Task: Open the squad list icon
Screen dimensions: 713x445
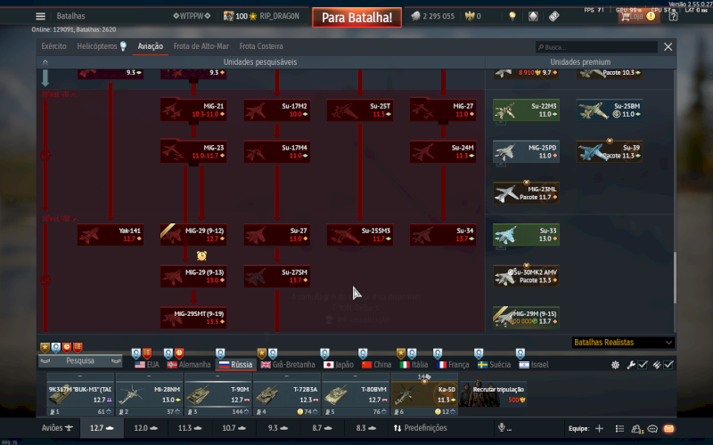Action: (x=619, y=428)
